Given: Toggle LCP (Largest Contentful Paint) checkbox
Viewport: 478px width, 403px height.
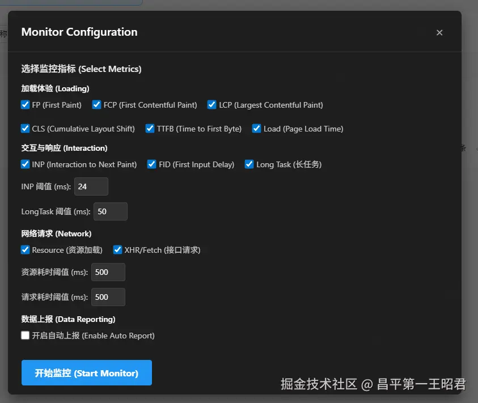Looking at the screenshot, I should point(212,105).
